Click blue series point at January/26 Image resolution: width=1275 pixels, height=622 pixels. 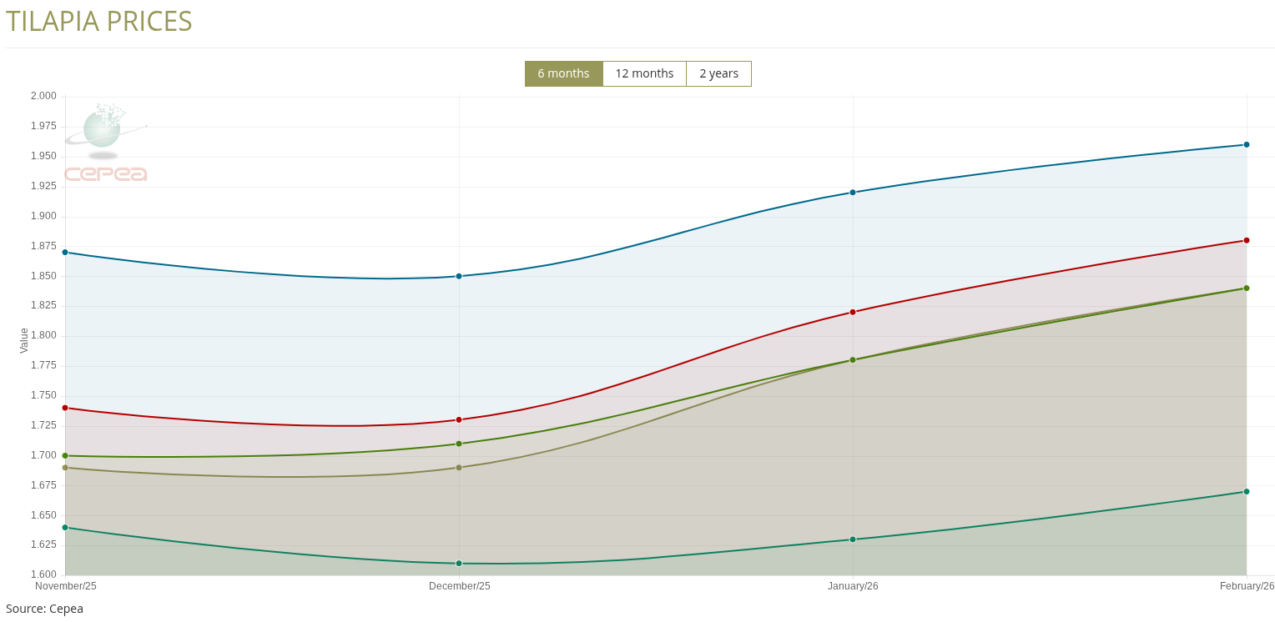[853, 193]
